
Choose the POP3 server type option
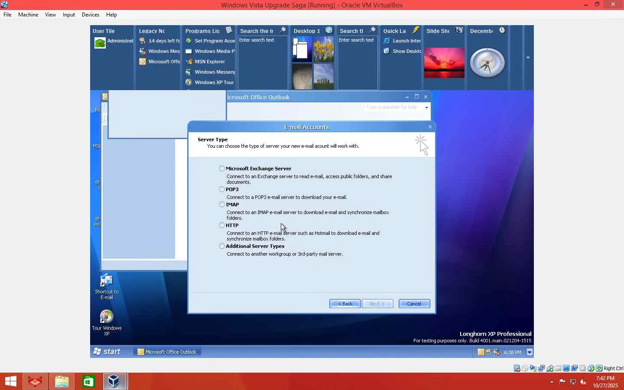point(222,189)
